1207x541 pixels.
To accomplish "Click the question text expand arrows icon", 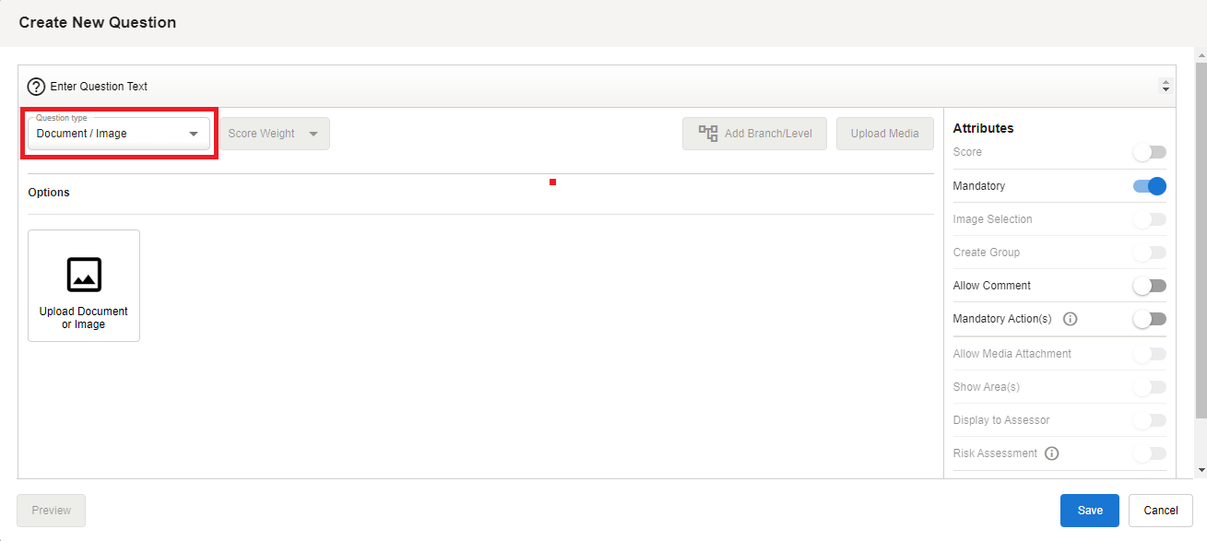I will coord(1166,87).
